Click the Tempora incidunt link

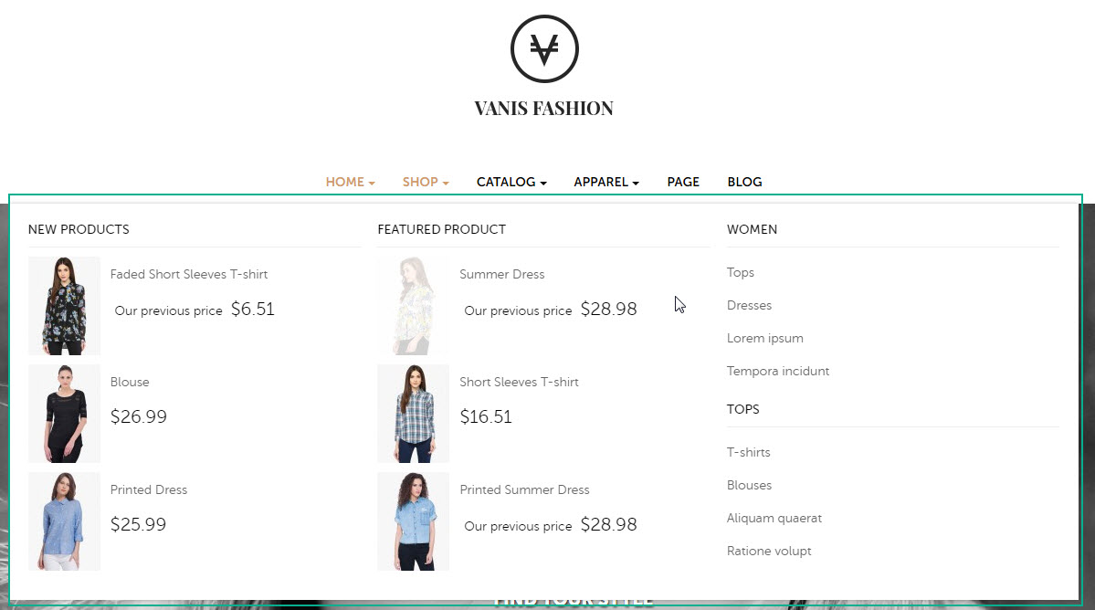(778, 371)
